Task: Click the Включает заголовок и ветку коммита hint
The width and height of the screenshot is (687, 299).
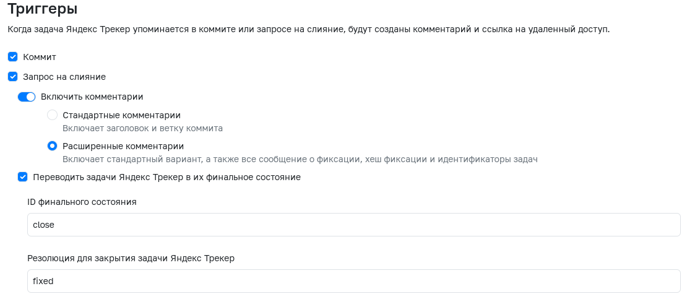Action: tap(143, 129)
